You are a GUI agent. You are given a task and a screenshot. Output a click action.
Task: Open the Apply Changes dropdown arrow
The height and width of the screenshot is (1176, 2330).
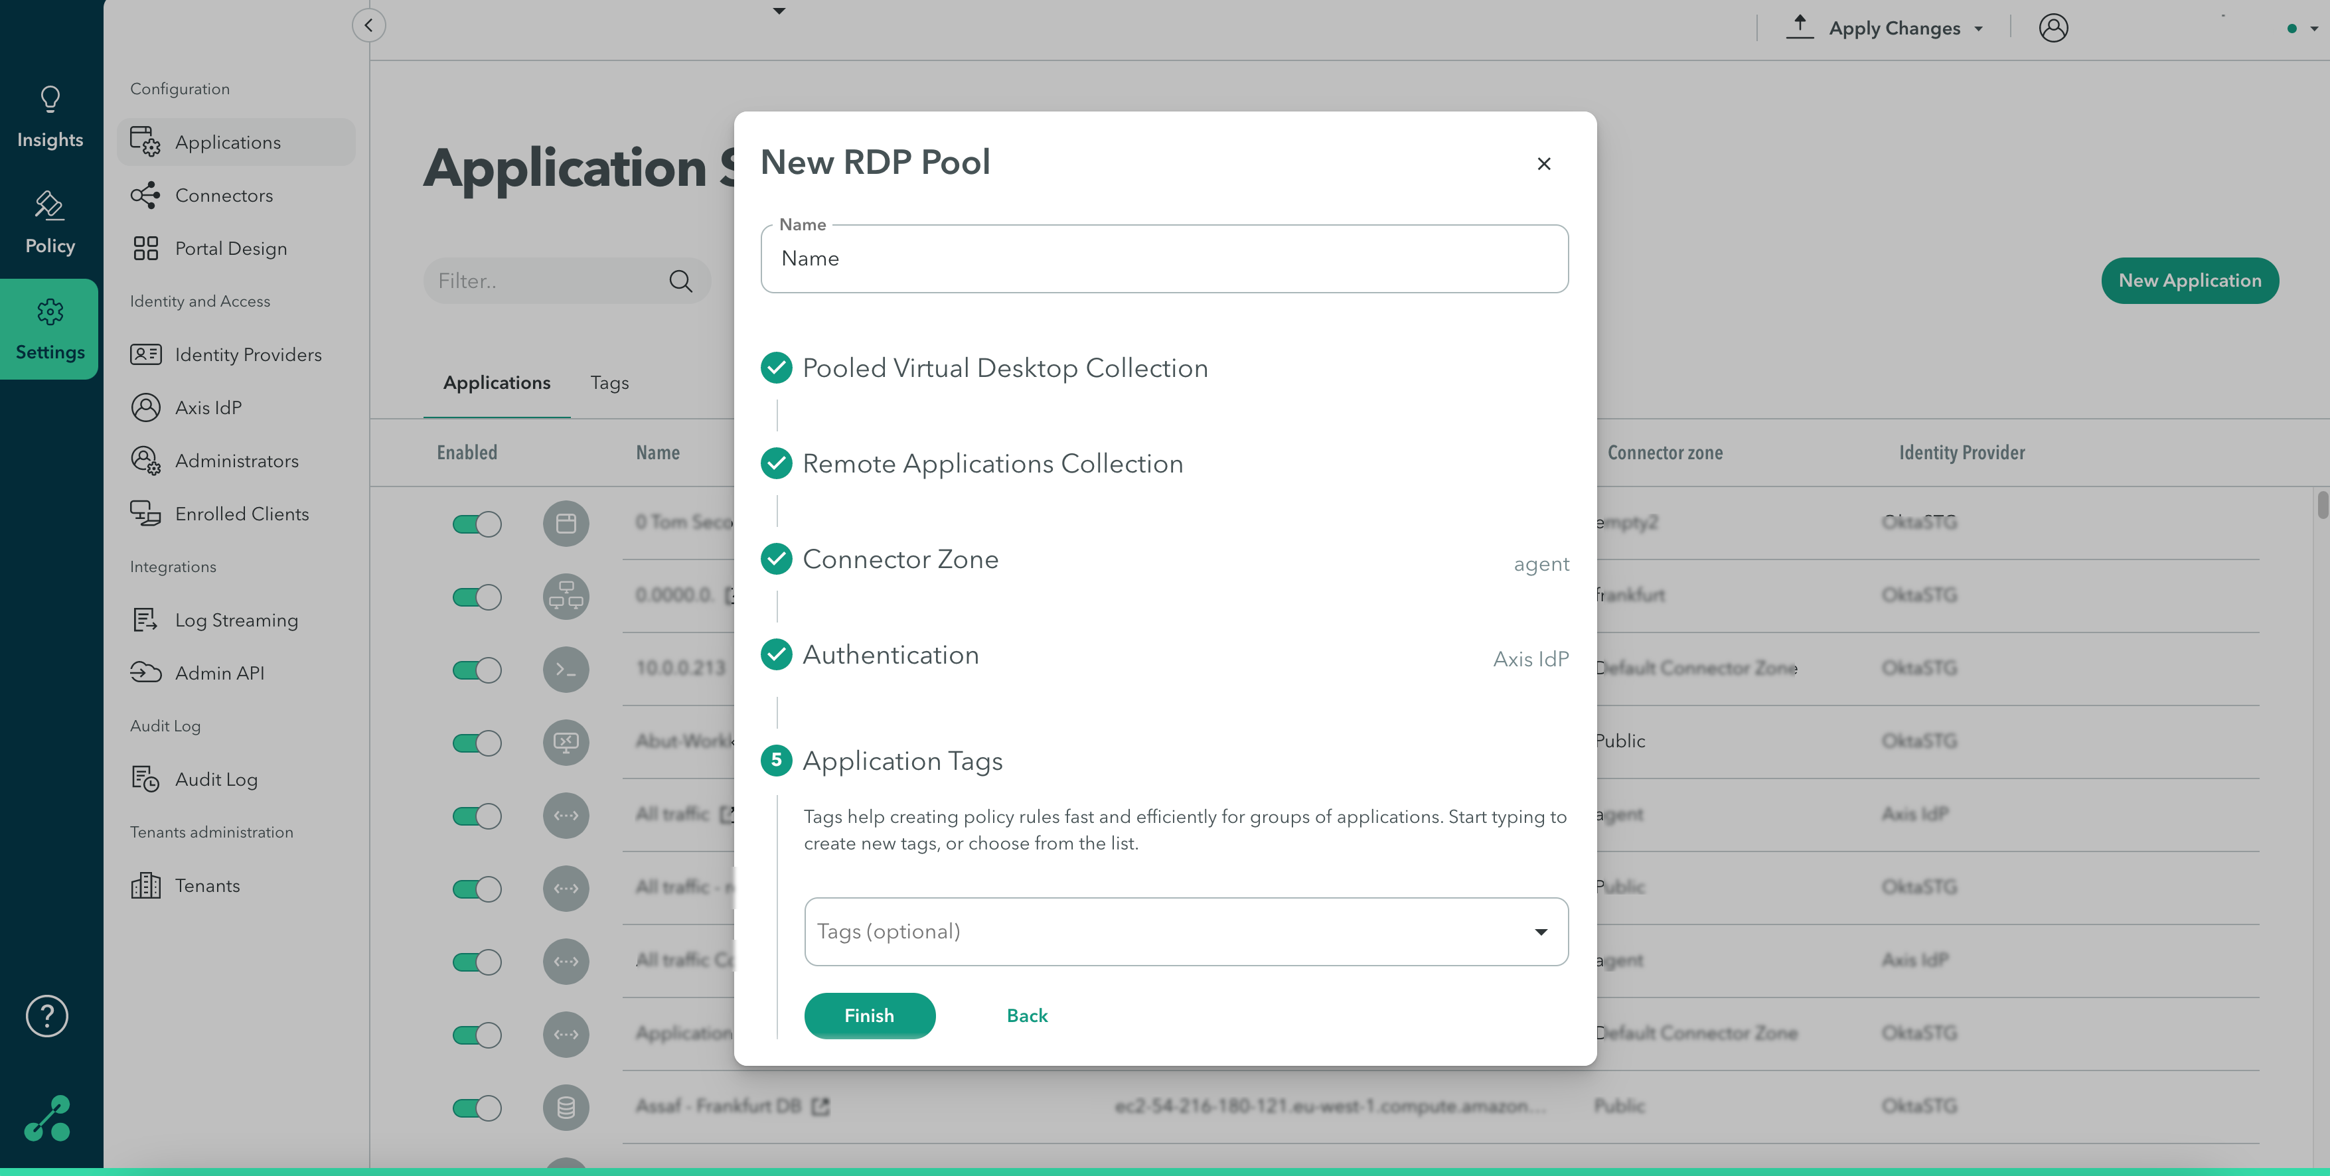click(1978, 29)
